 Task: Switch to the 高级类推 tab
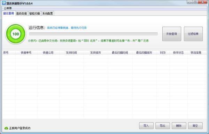[22, 14]
